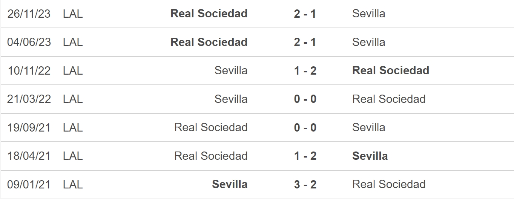Click bold Real Sociedad in the 10/11/22 row
514x199 pixels.
click(x=391, y=70)
